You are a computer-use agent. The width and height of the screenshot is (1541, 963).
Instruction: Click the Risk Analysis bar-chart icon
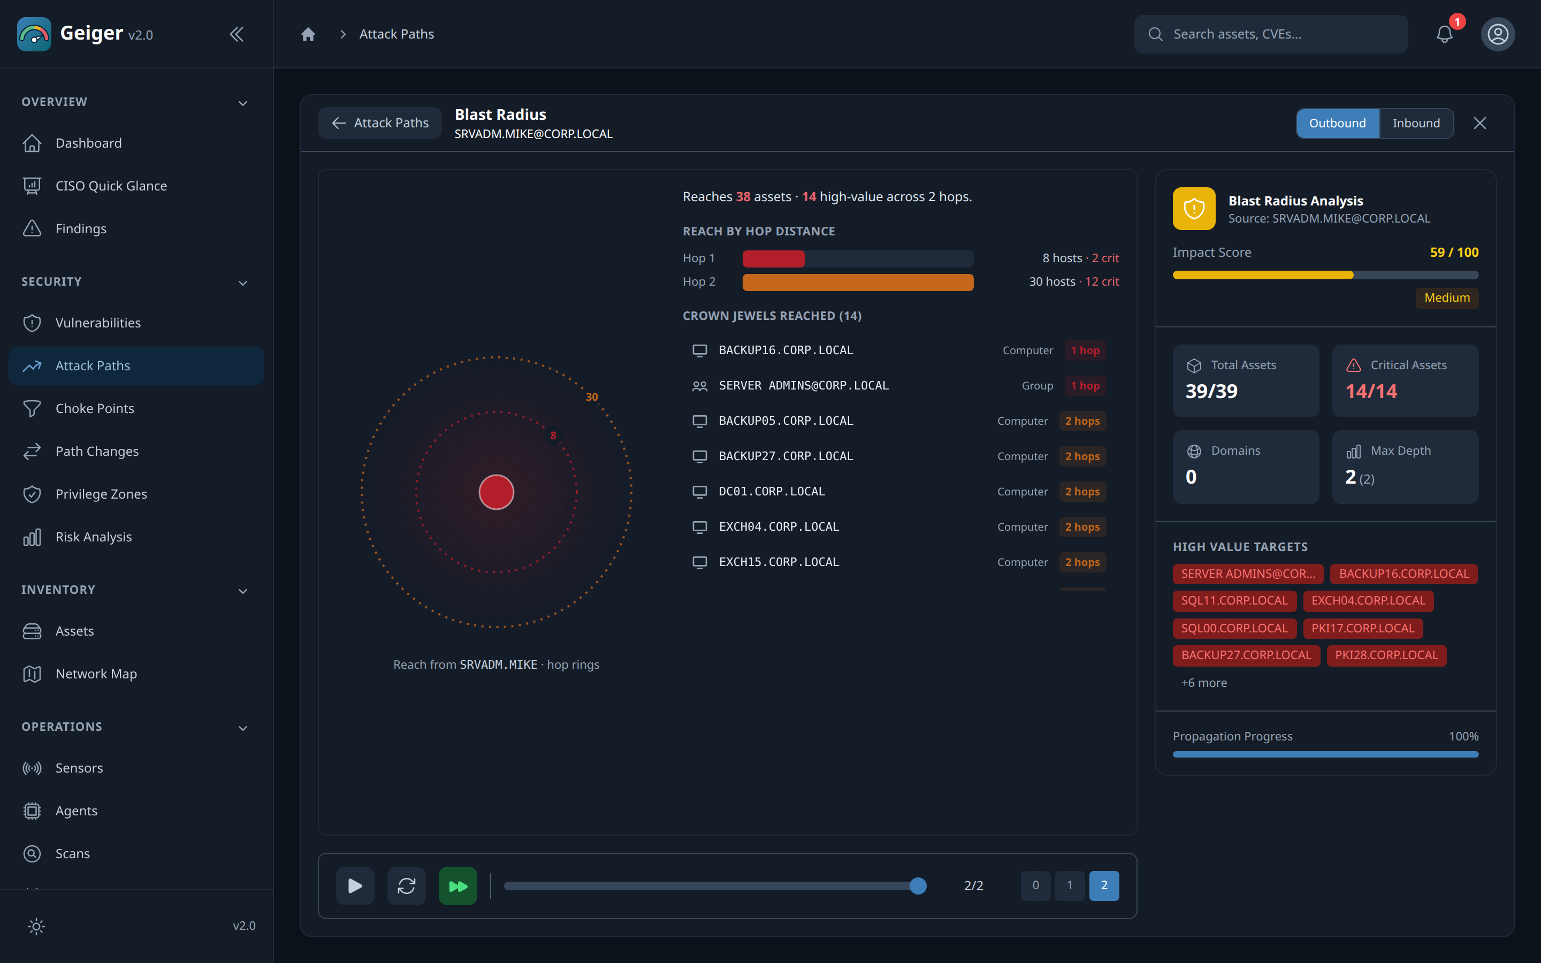coord(32,537)
